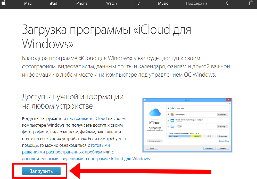This screenshot has width=257, height=179.
Task: Click the blue Mail envelope icon
Action: tap(172, 120)
